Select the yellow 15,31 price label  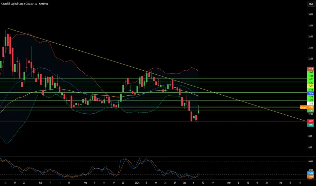[x=310, y=86]
